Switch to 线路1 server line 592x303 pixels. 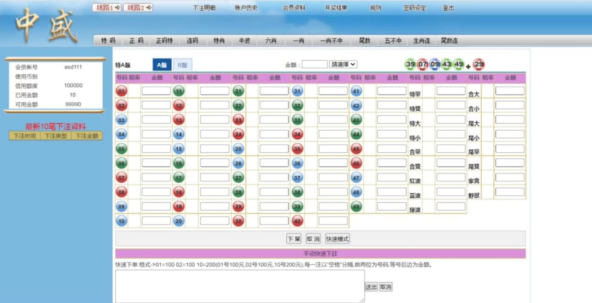point(107,7)
